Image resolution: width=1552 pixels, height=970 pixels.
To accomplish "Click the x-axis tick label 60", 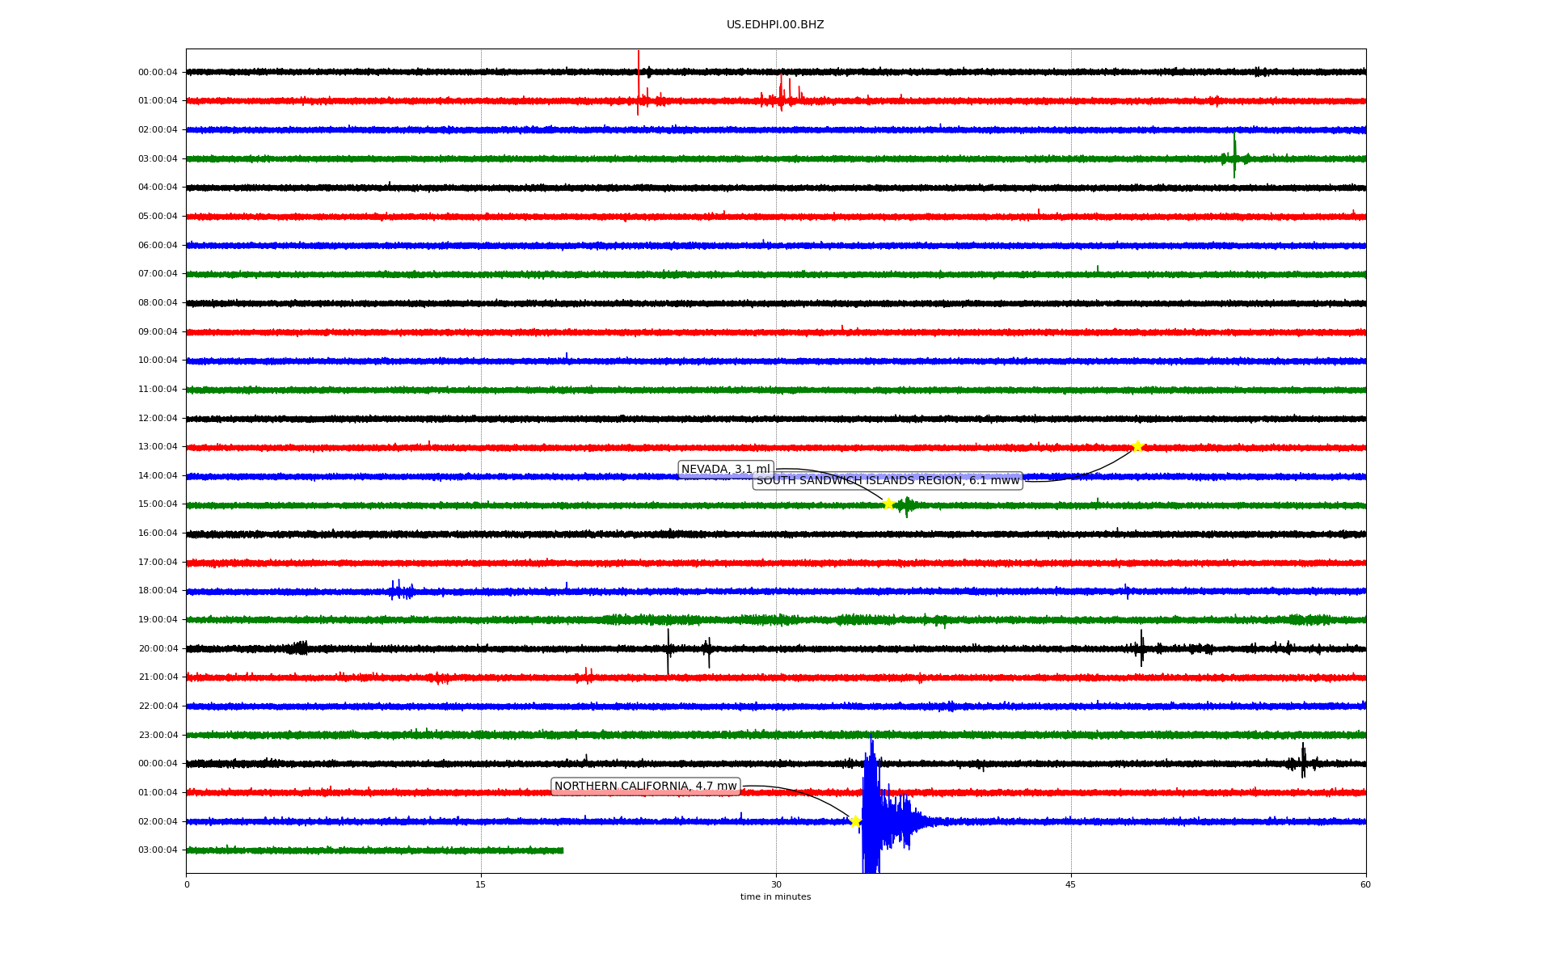I will [x=1365, y=884].
